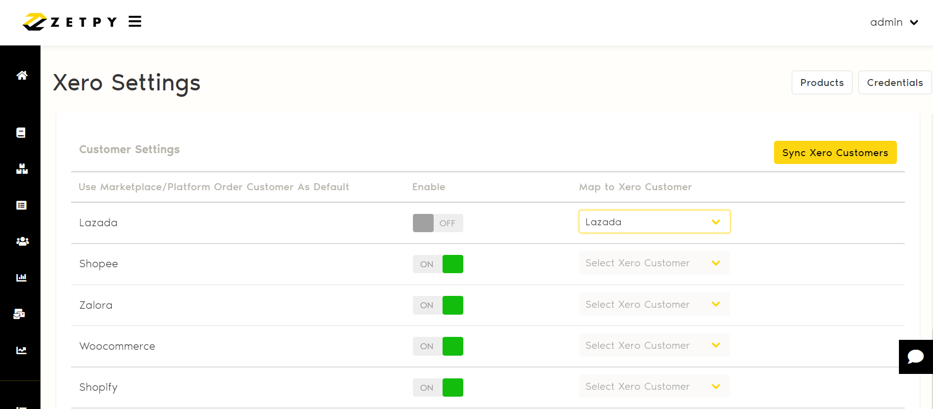Turn off the Woocommerce enable toggle
Image resolution: width=933 pixels, height=409 pixels.
click(438, 346)
